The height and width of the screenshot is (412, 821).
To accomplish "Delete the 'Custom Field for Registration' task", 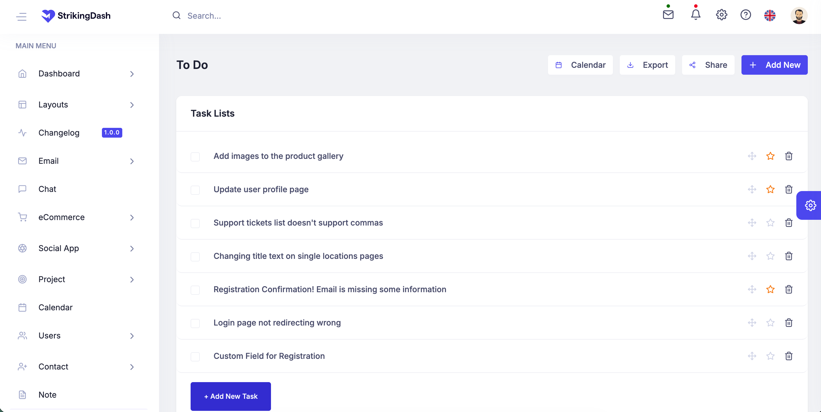I will [789, 356].
